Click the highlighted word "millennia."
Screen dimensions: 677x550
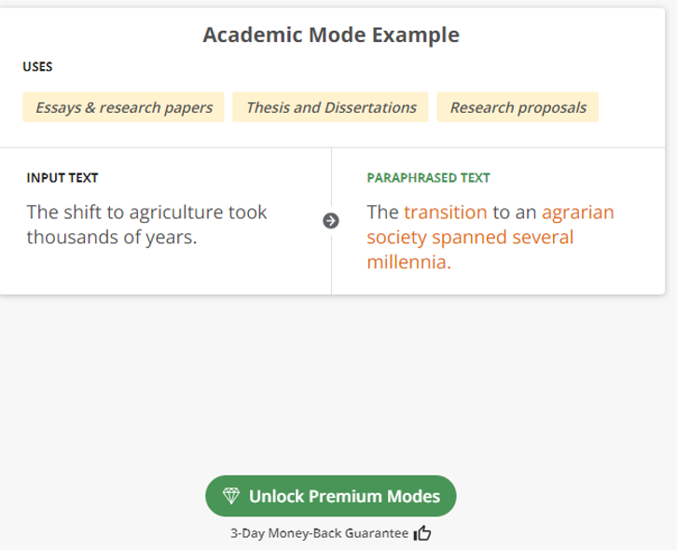coord(409,262)
